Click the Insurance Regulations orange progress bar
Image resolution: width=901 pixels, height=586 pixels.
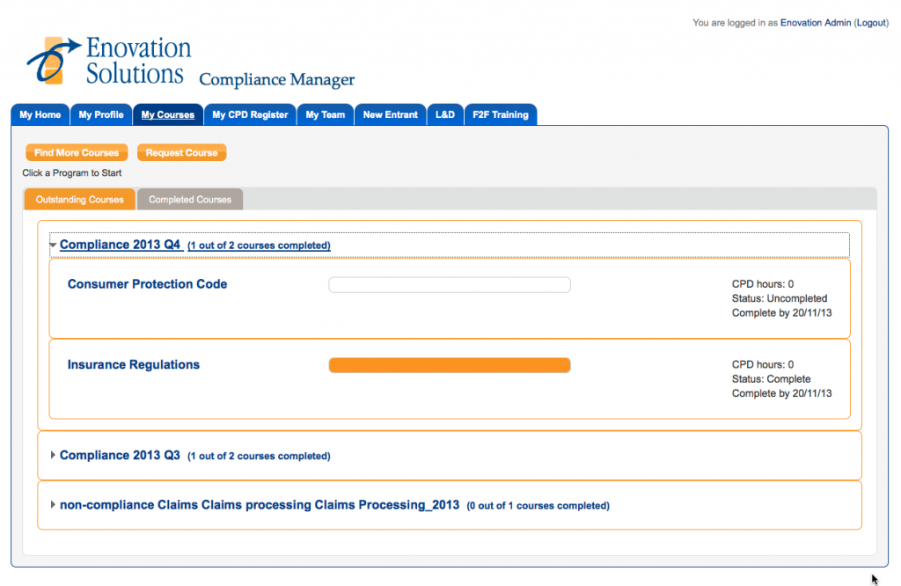[450, 365]
